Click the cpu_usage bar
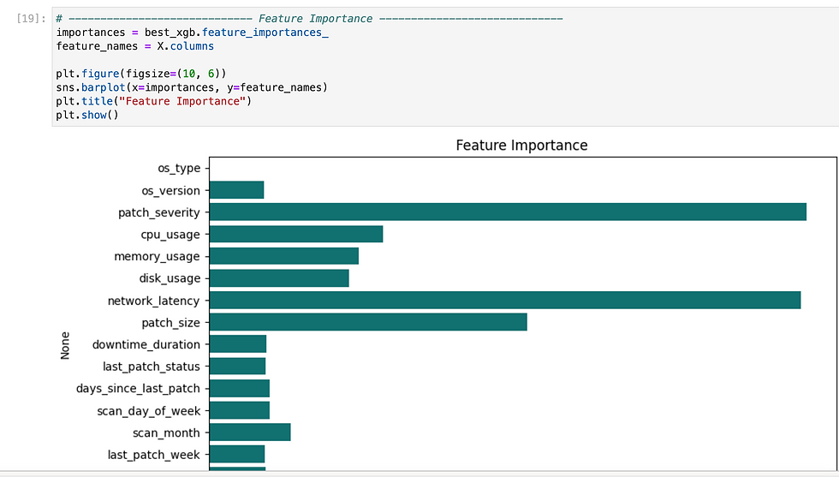Image resolution: width=839 pixels, height=477 pixels. [x=296, y=234]
